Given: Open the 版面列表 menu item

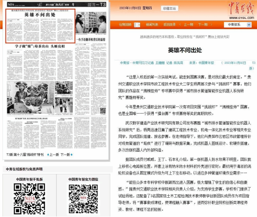Looking at the screenshot, I should [x=152, y=25].
